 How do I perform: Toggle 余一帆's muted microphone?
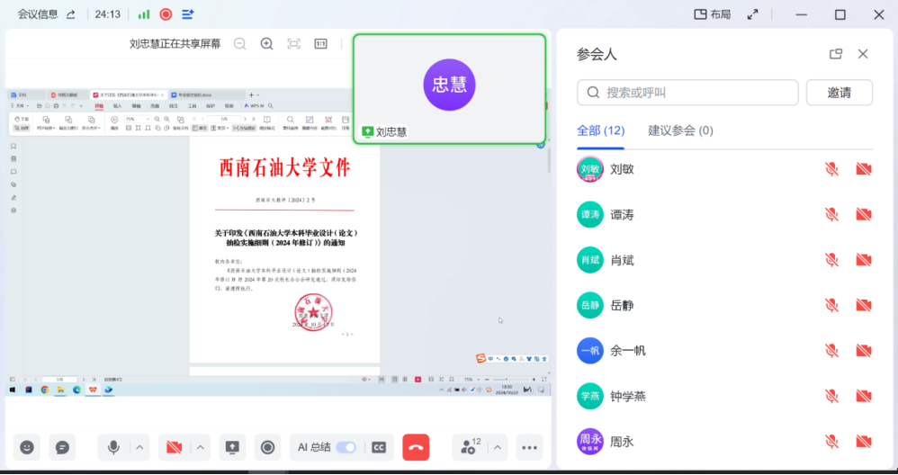tap(831, 350)
